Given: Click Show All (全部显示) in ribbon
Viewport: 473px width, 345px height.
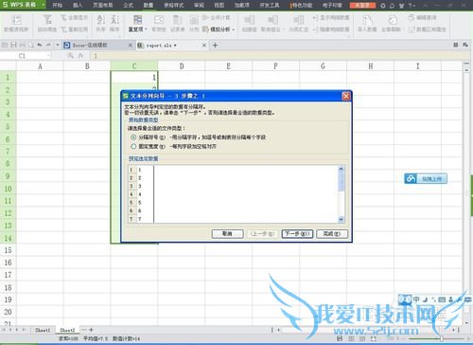Looking at the screenshot, I should point(74,18).
